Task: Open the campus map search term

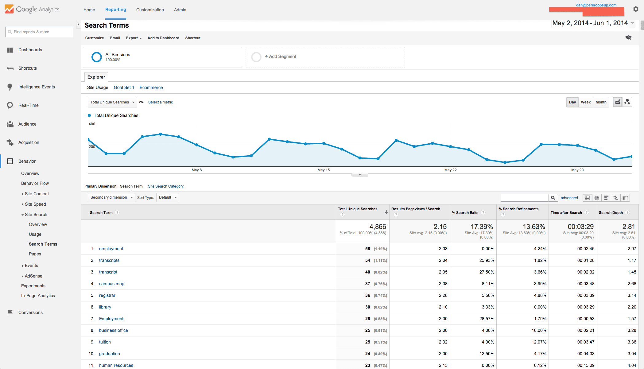Action: coord(111,284)
